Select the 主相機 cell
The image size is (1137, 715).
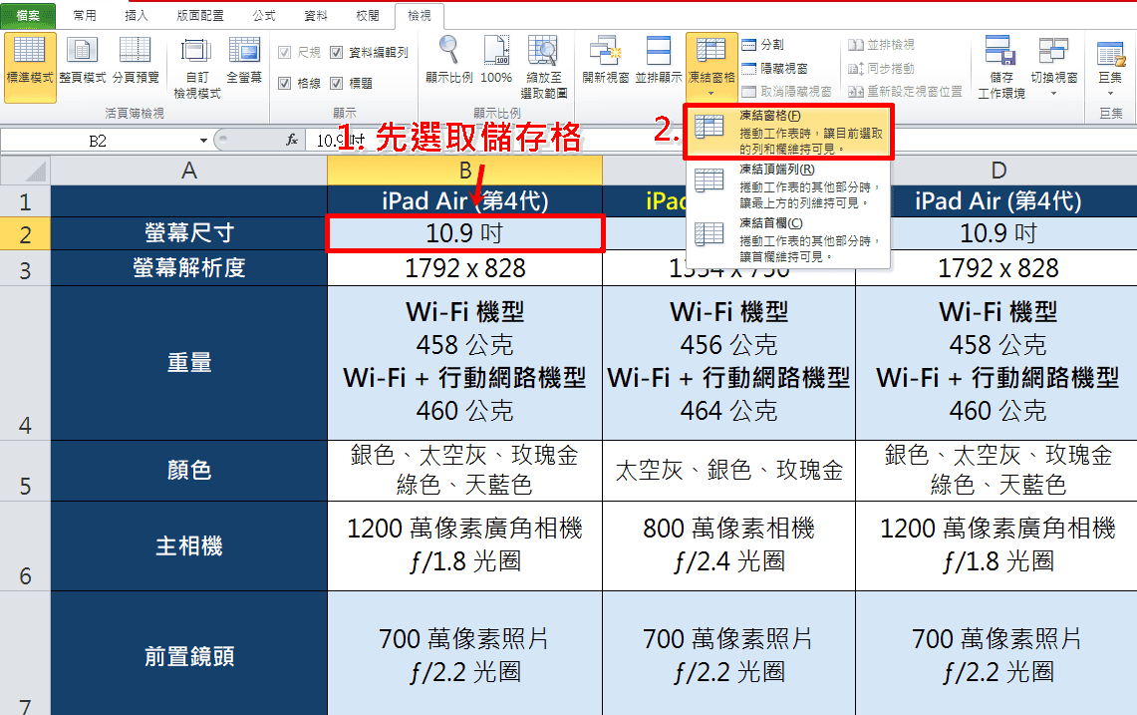tap(188, 545)
